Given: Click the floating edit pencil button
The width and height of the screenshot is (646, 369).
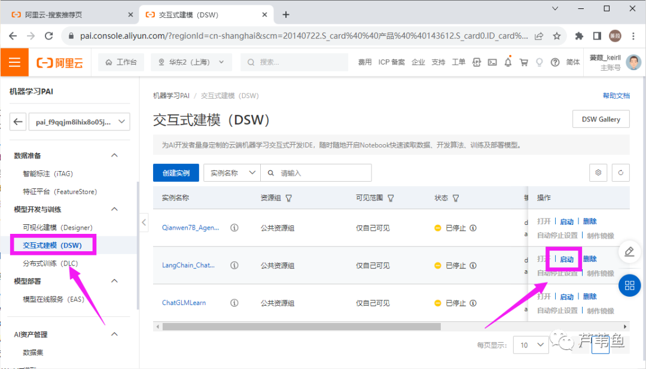Looking at the screenshot, I should click(629, 252).
